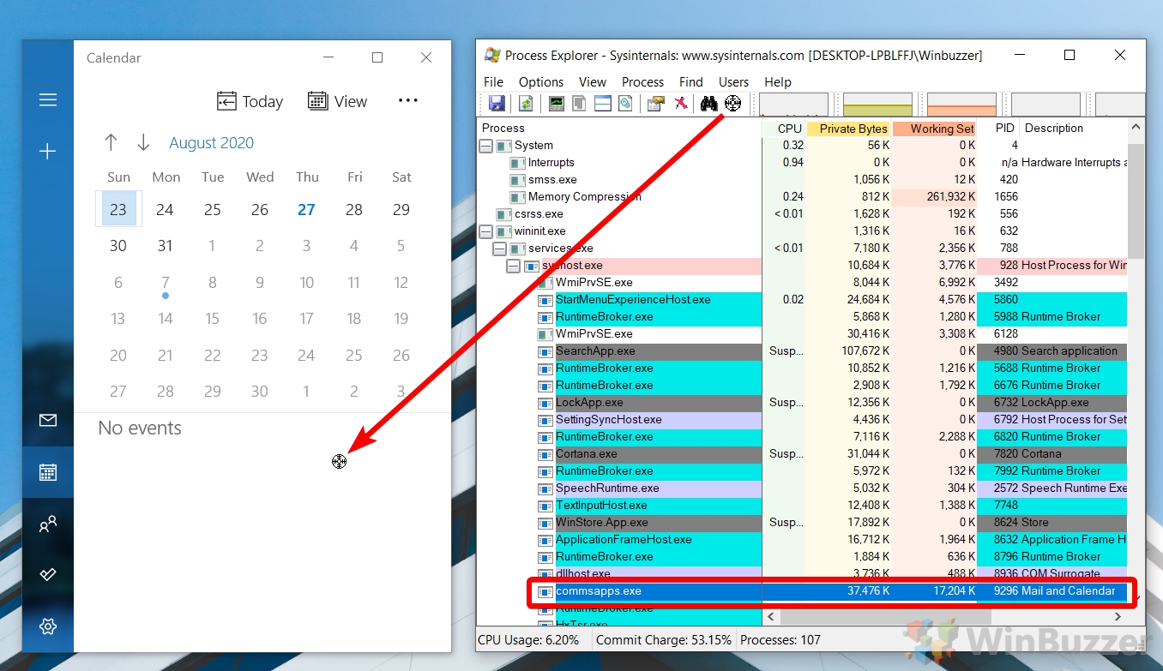Viewport: 1163px width, 671px height.
Task: Select Sunday 23 in Calendar
Action: click(x=118, y=209)
